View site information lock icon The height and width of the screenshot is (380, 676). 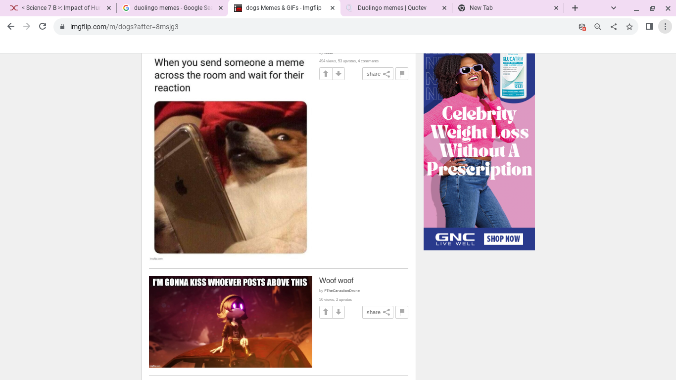pyautogui.click(x=62, y=27)
